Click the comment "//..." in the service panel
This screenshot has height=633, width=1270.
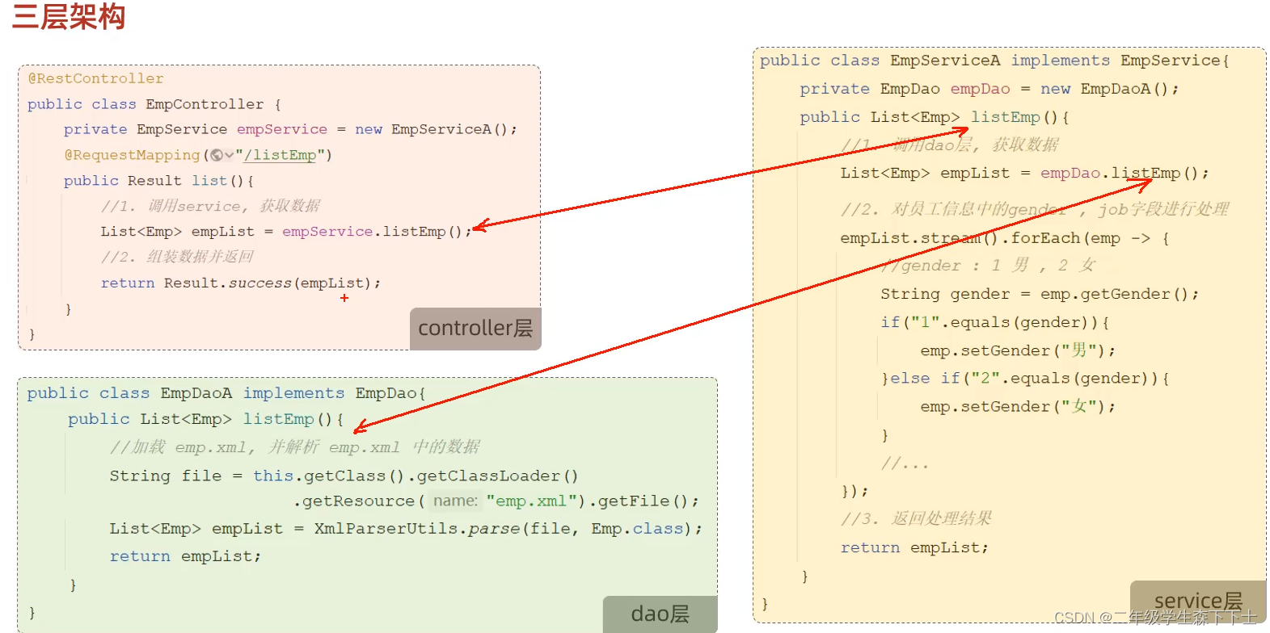click(x=905, y=463)
